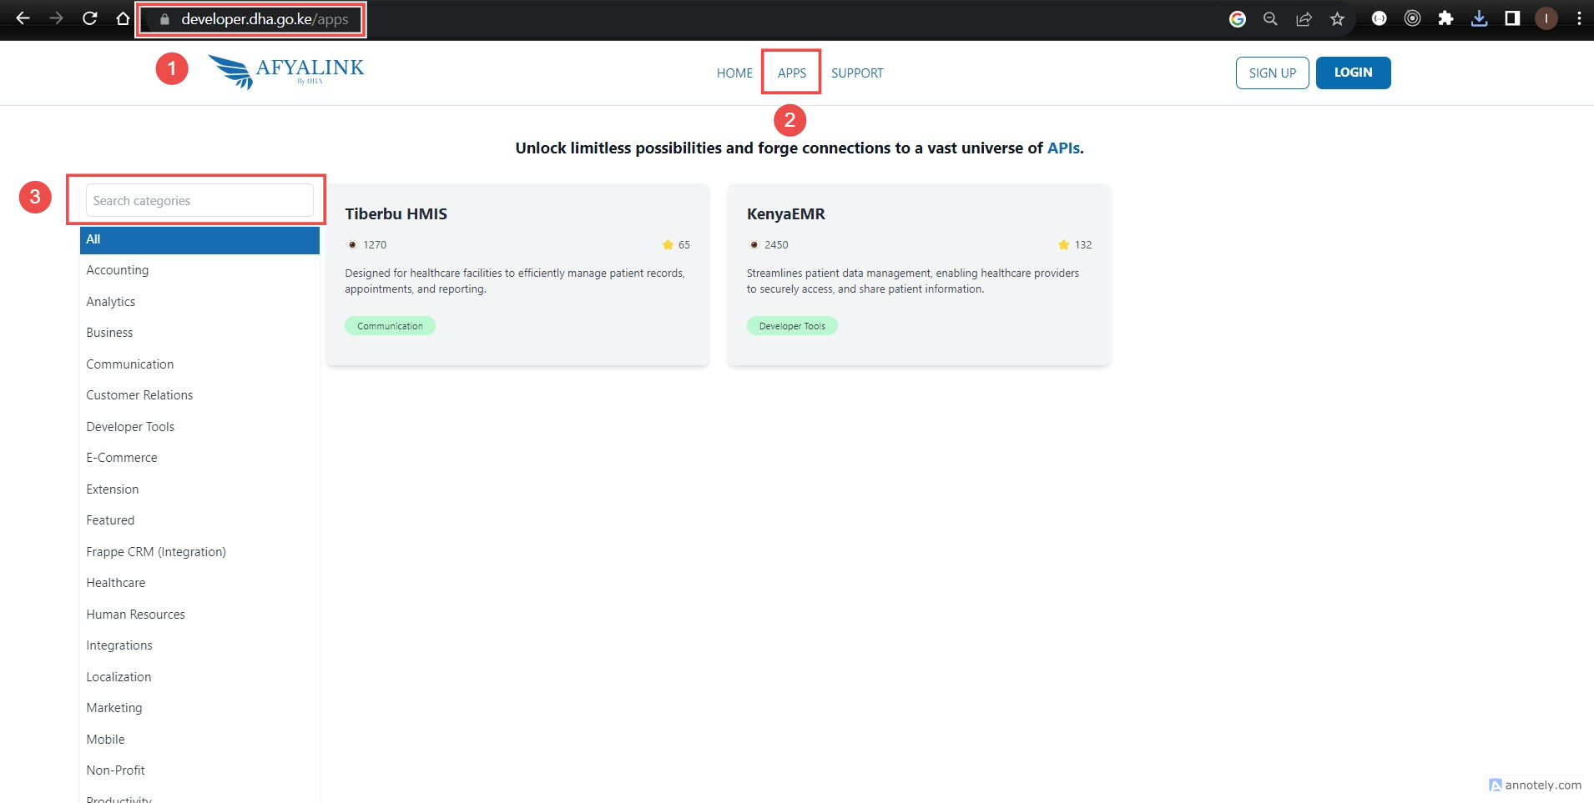Click the APIs link in the headline
This screenshot has height=803, width=1594.
click(1063, 148)
